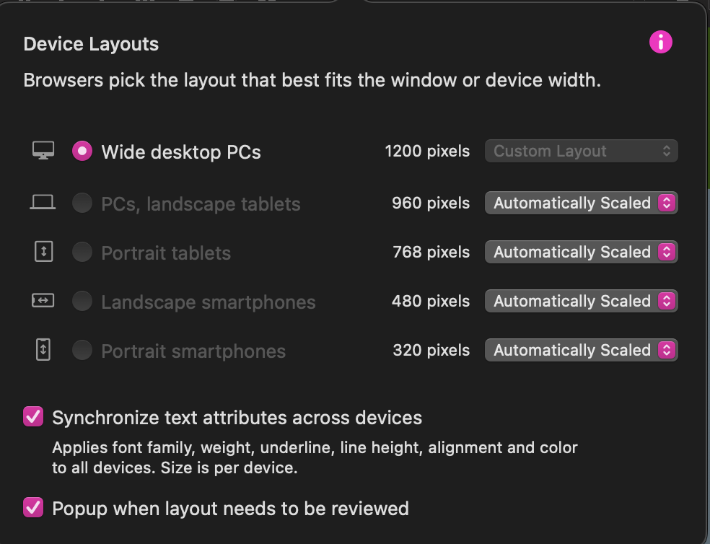710x544 pixels.
Task: Select the PCs, landscape tablets radio button
Action: pos(82,203)
